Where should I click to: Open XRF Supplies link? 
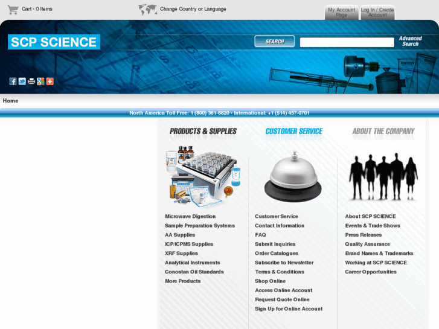coord(181,254)
